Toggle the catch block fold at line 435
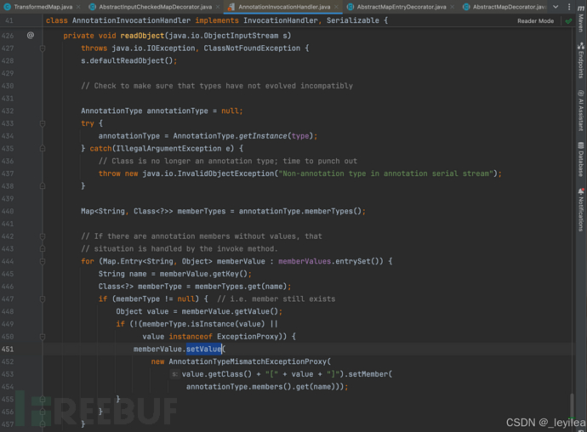Image resolution: width=587 pixels, height=432 pixels. (43, 149)
